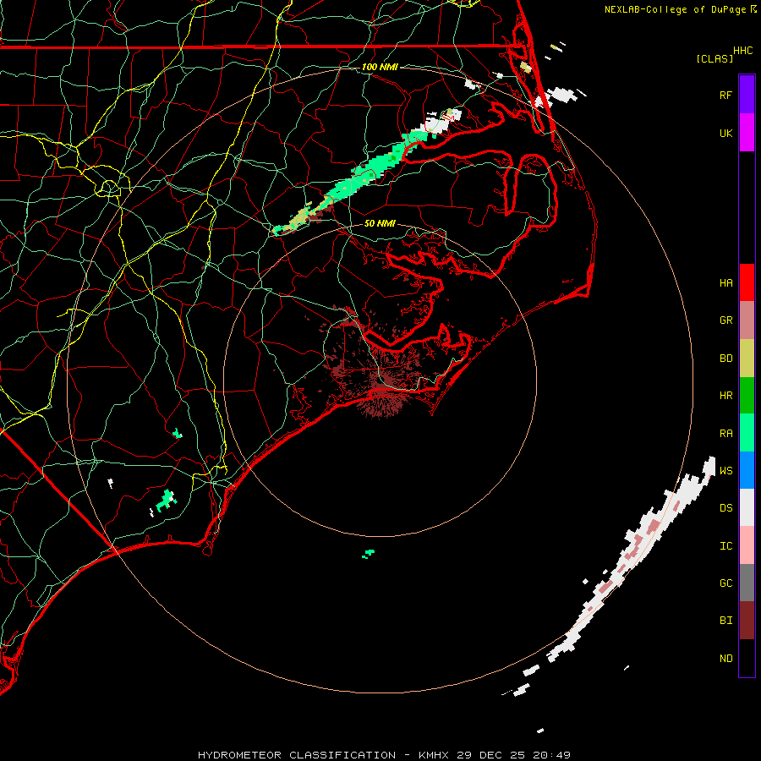Screen dimensions: 761x761
Task: Click the 50 NMI range ring label
Action: click(x=380, y=223)
